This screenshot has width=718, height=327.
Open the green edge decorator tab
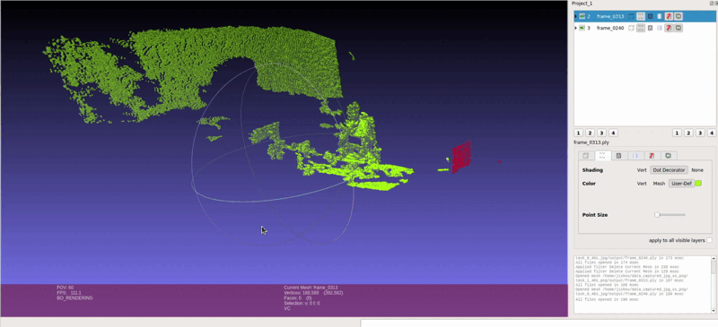669,156
